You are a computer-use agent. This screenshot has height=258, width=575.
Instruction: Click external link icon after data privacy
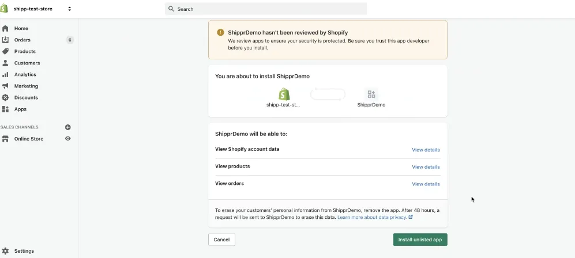411,217
